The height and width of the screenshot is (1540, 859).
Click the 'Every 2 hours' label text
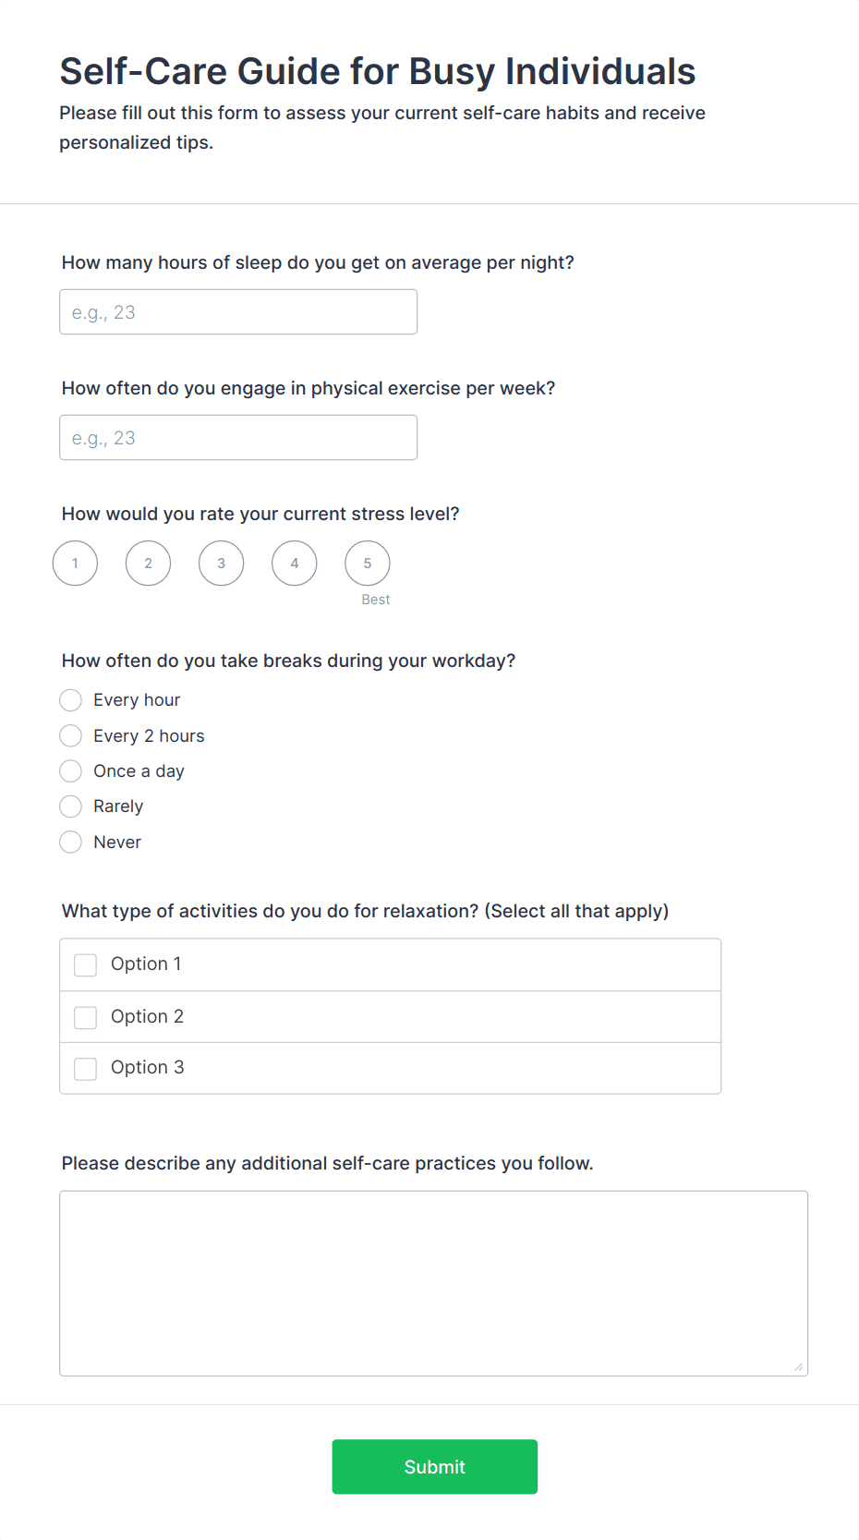149,736
